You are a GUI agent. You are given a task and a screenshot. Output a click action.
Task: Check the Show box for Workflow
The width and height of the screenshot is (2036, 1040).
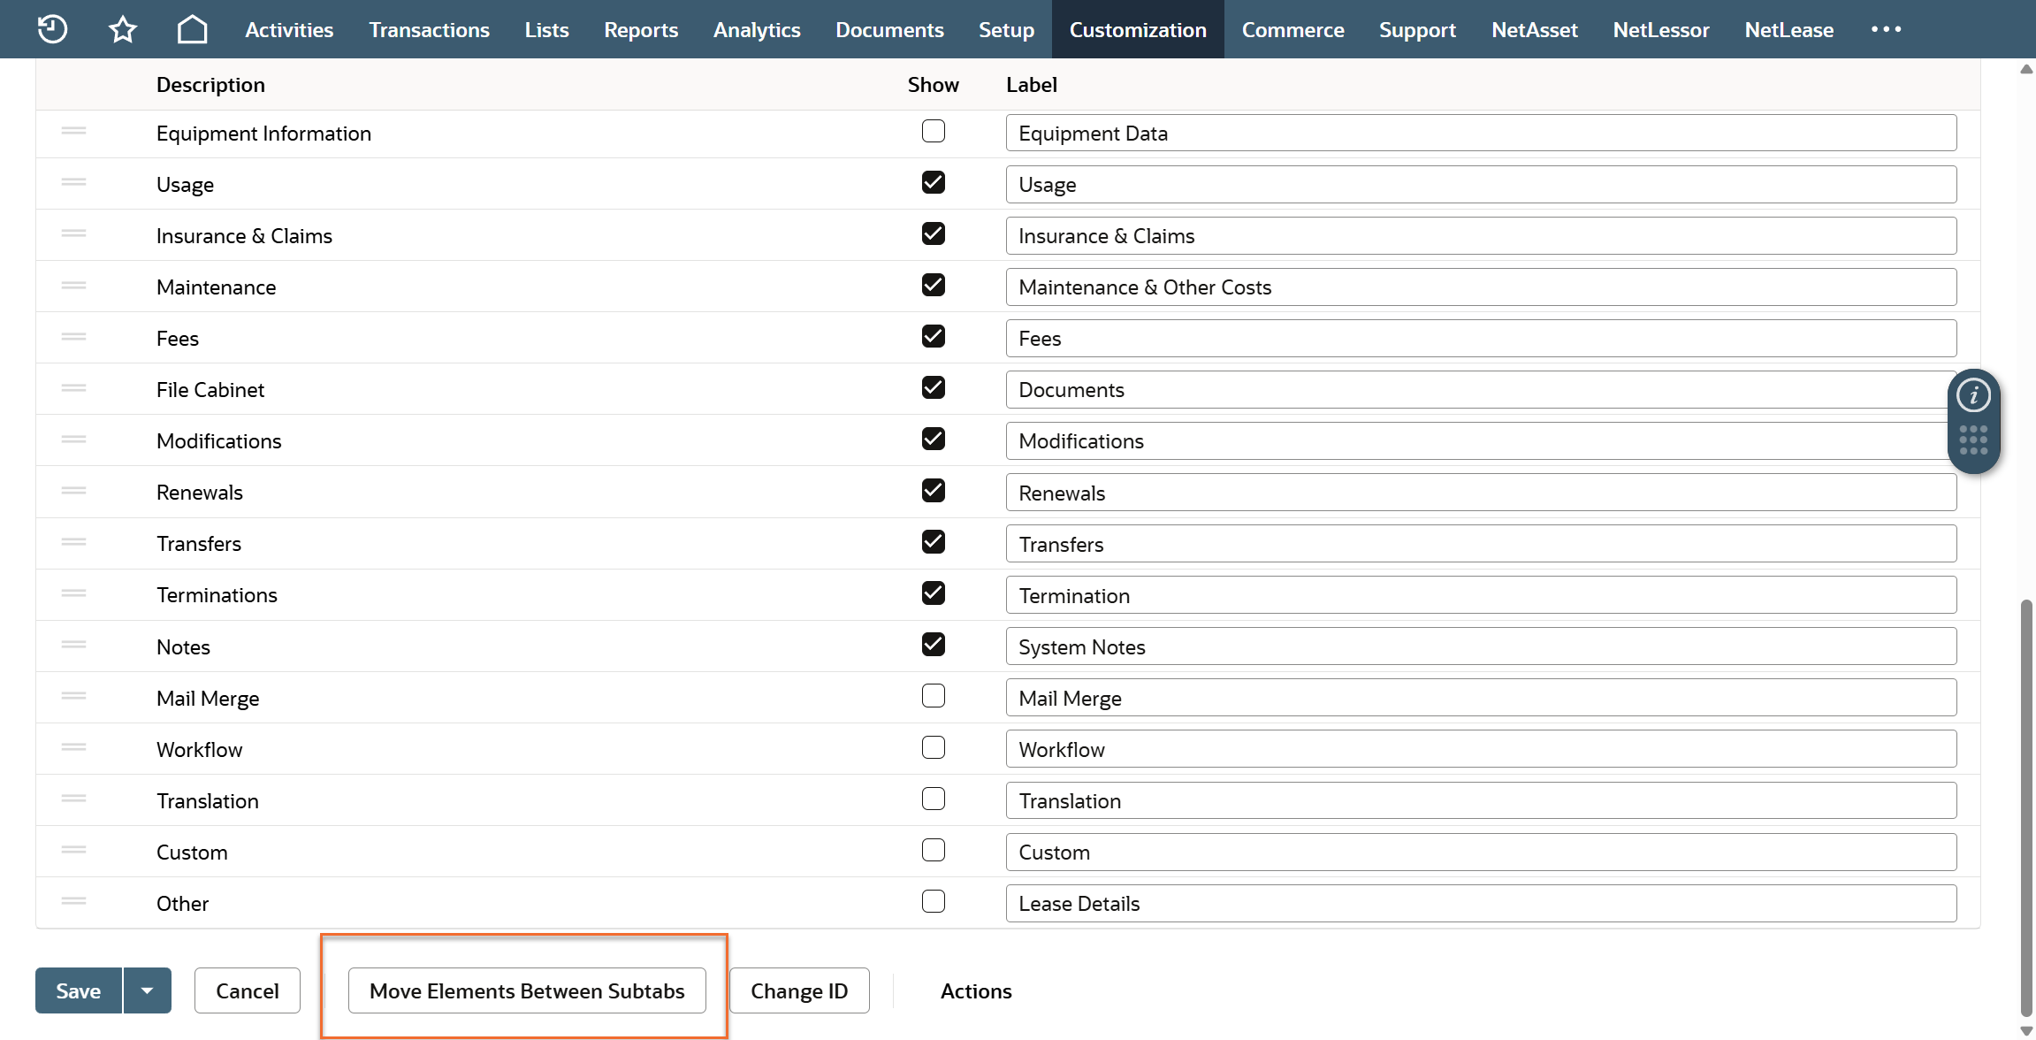click(x=933, y=748)
